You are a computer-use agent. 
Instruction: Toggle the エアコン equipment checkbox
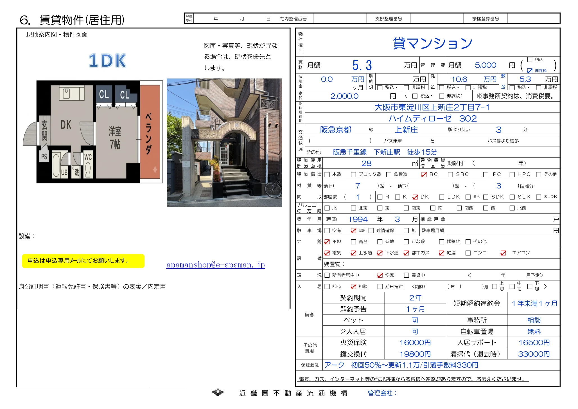(x=503, y=253)
